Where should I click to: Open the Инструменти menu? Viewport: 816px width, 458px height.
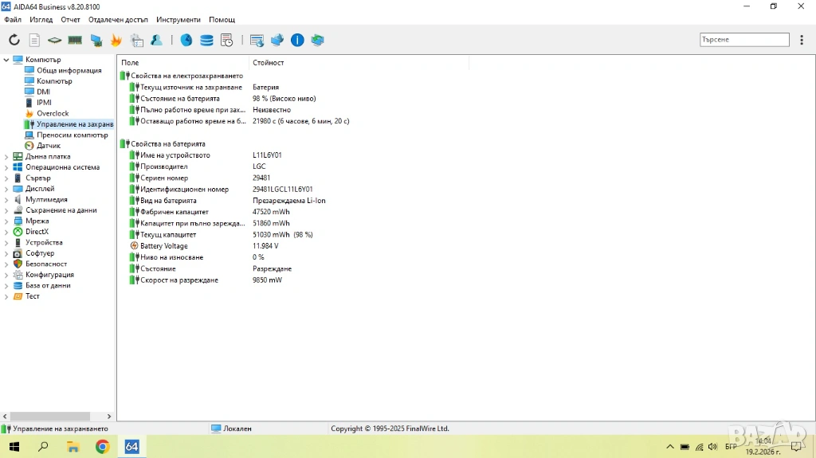tap(178, 19)
